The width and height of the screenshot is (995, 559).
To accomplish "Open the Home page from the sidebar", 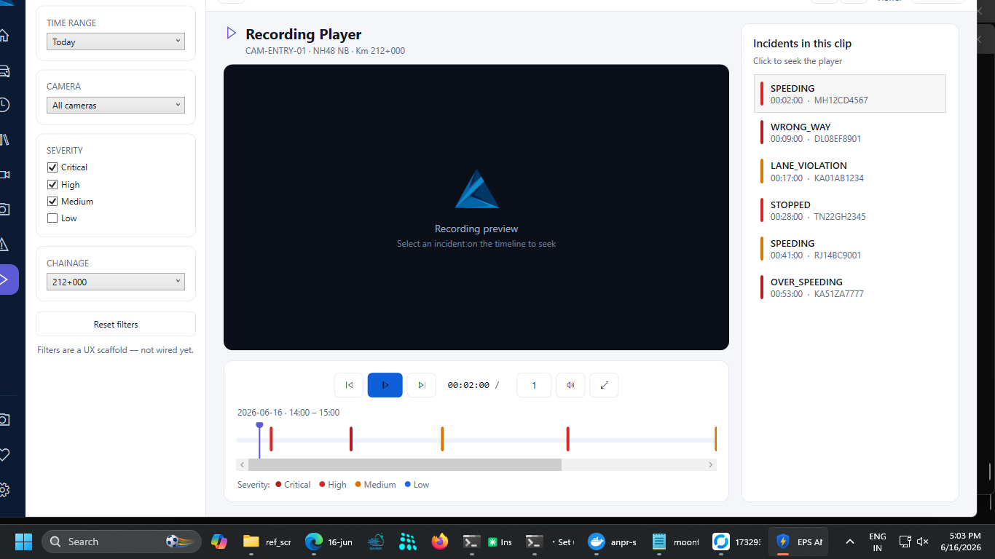I will click(x=4, y=36).
